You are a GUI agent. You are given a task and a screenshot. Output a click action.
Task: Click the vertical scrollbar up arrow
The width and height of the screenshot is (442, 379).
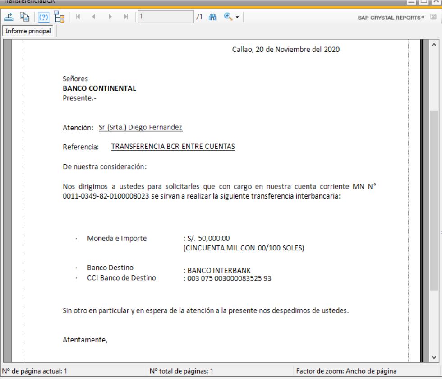pos(434,45)
